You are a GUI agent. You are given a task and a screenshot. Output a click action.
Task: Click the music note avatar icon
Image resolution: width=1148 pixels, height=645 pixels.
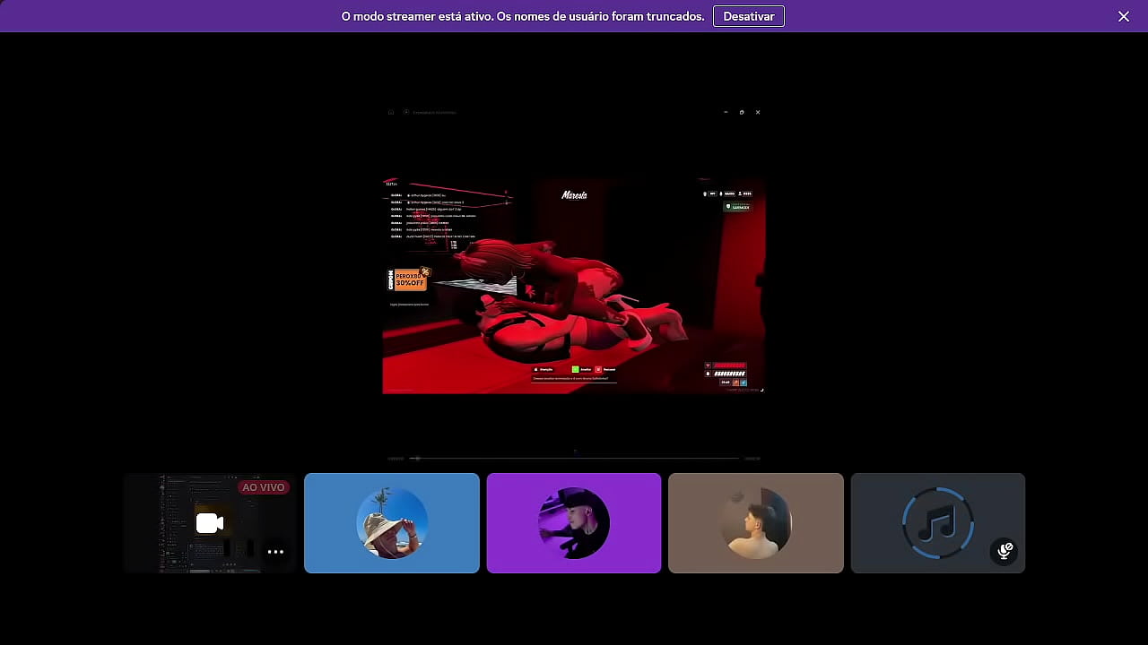(x=937, y=522)
